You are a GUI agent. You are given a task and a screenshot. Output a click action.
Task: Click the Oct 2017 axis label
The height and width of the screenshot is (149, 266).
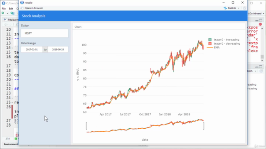point(145,114)
